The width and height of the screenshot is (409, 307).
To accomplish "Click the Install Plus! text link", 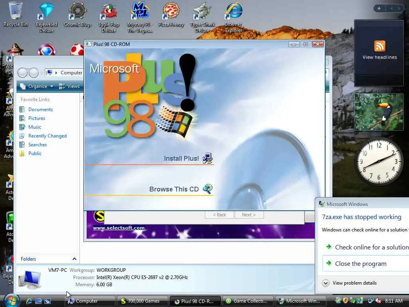I will [x=181, y=158].
